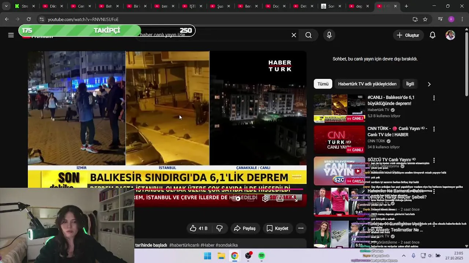Dislike the video with thumbs down
469x263 pixels.
click(219, 228)
